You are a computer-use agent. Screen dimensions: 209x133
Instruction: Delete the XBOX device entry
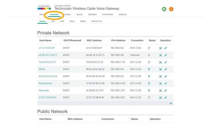(160, 69)
